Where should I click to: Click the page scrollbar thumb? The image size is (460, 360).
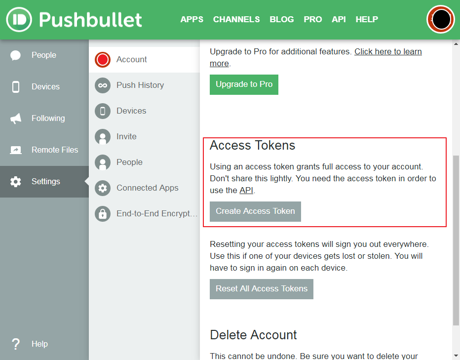point(456,240)
